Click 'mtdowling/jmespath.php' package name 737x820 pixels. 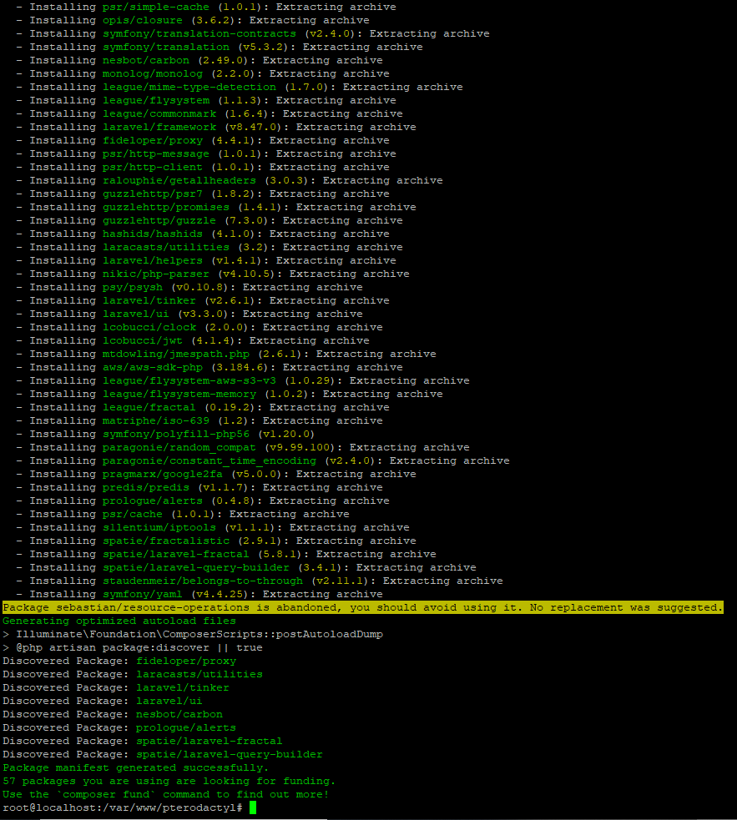tap(176, 354)
